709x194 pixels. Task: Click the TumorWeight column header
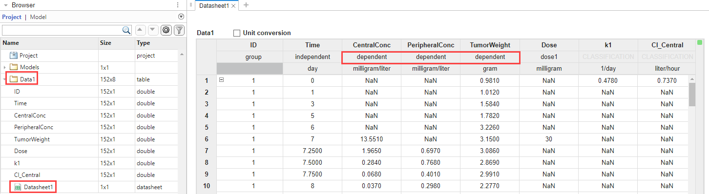coord(489,45)
